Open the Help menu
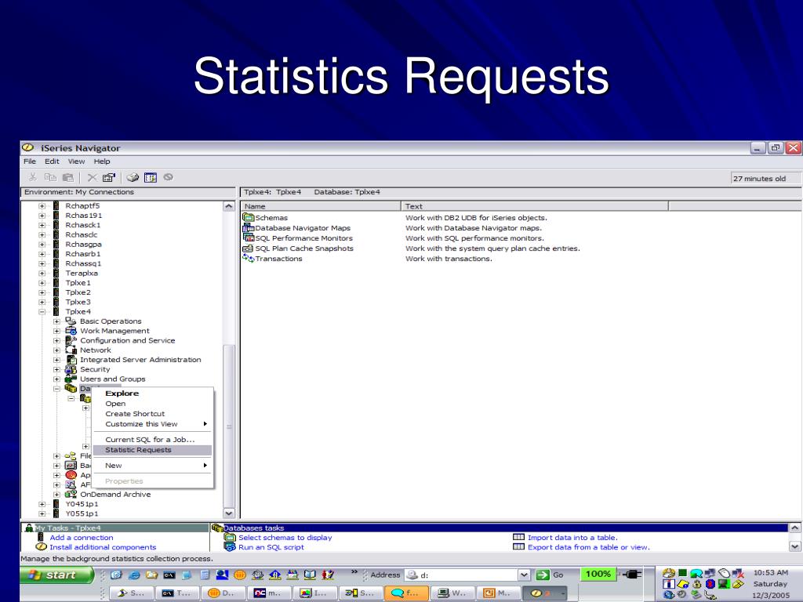 click(x=102, y=161)
